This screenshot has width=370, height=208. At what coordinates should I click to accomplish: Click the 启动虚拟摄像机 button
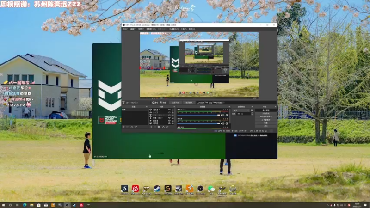click(266, 116)
